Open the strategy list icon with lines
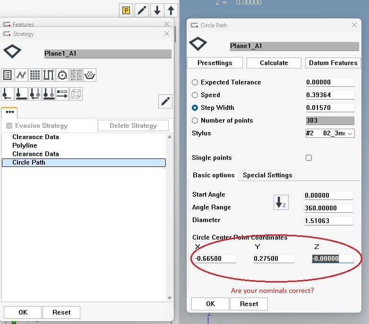Screen dimensions: 369x324 8,75
